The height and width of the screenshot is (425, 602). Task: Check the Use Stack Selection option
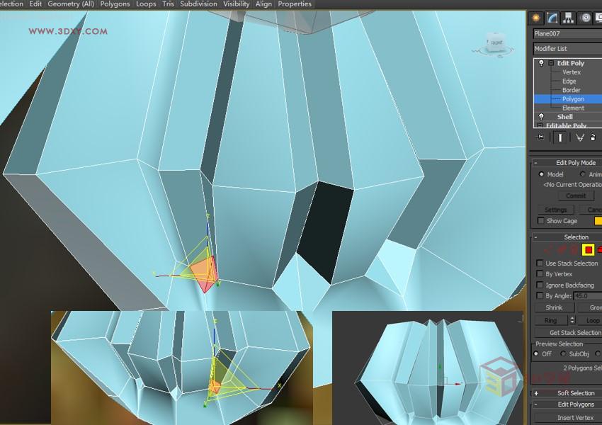click(x=538, y=263)
